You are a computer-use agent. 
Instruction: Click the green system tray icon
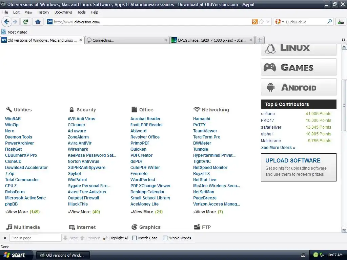pos(315,255)
